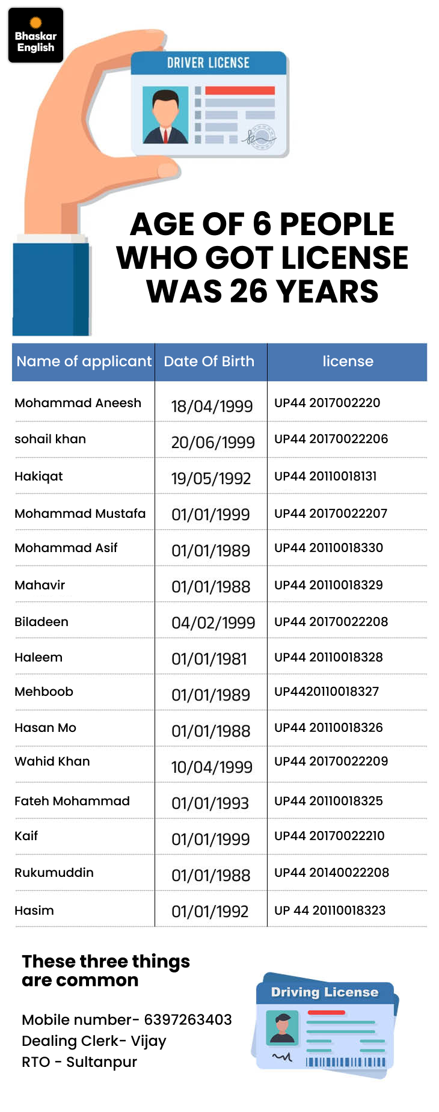Click the 'RTO - Sultanpur' line

point(79,1062)
